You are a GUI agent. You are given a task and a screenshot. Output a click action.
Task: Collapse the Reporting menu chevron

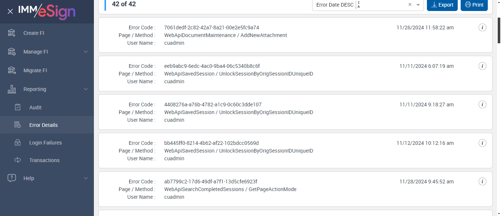pyautogui.click(x=86, y=89)
